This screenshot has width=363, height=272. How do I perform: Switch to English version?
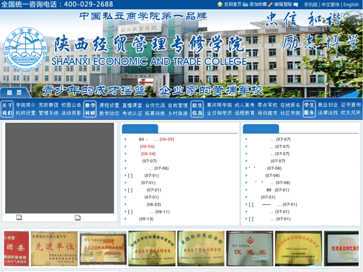[351, 4]
